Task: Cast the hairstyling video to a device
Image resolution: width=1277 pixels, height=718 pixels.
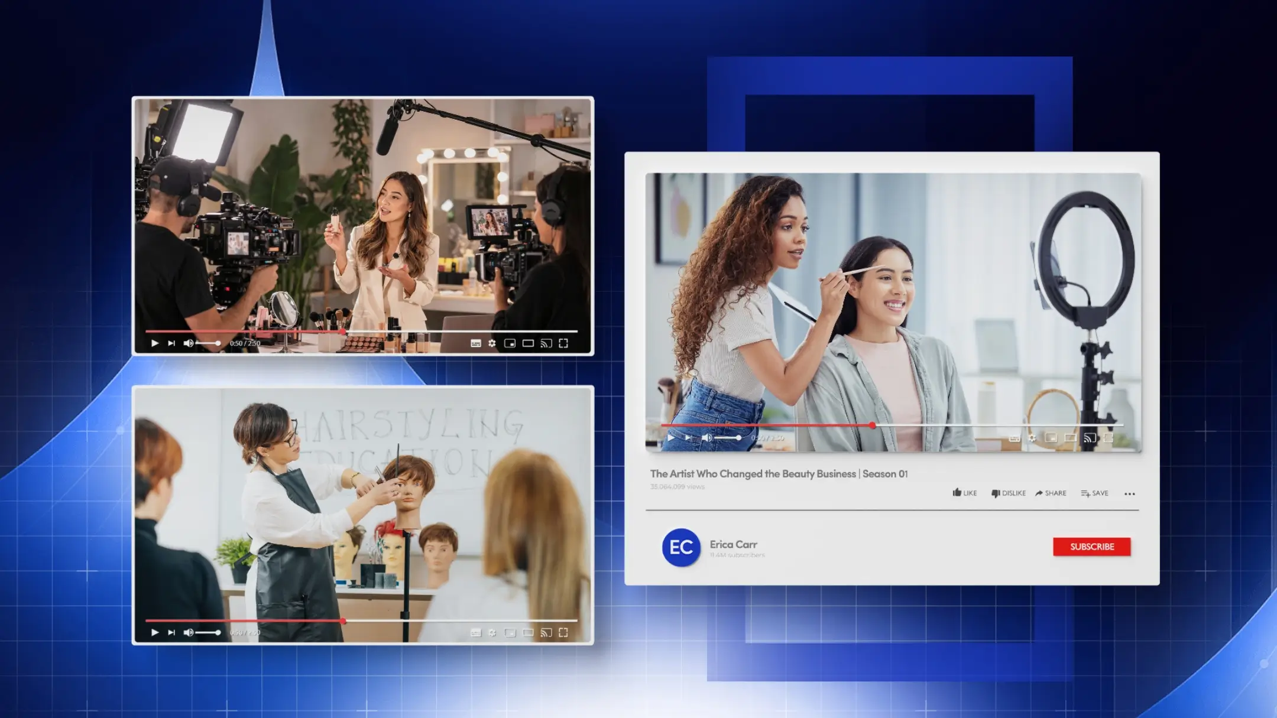Action: (x=546, y=632)
